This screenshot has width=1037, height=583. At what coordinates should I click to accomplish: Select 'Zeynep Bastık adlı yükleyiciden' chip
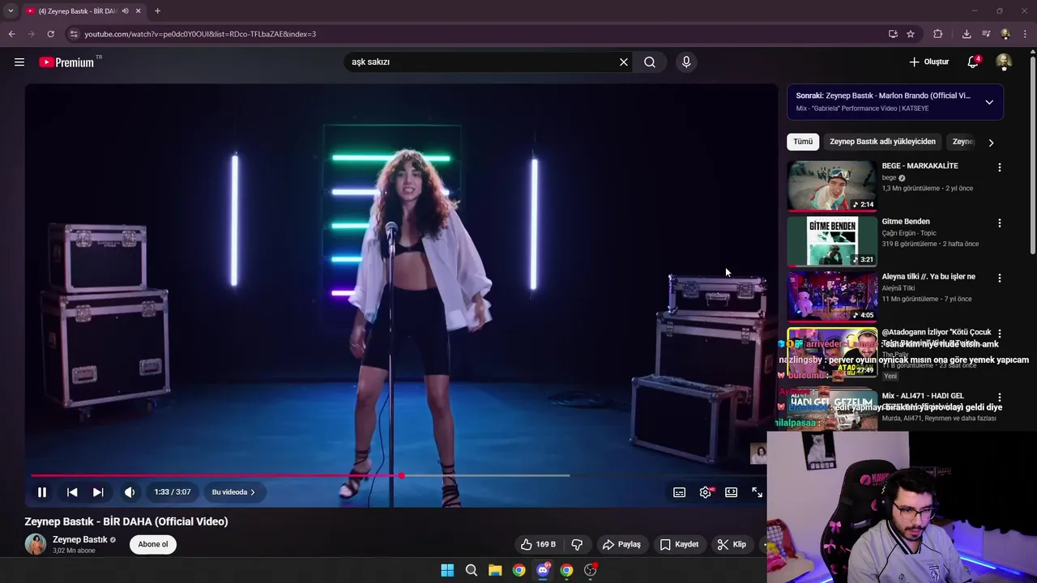click(882, 142)
